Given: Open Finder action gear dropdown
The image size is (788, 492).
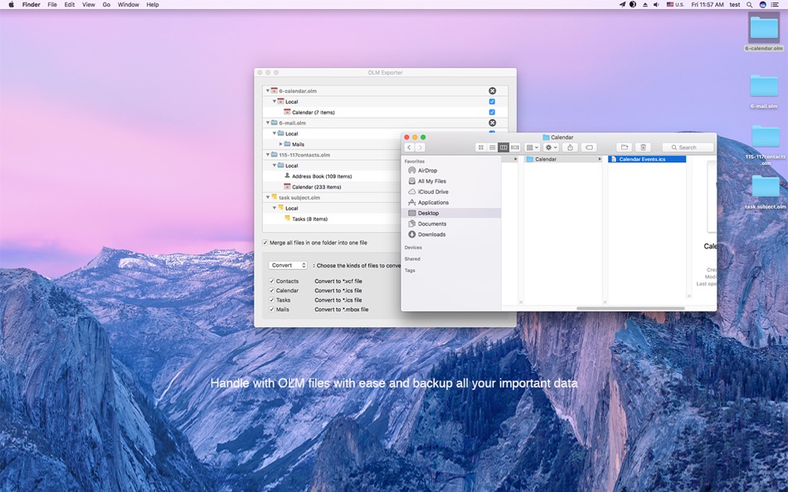Looking at the screenshot, I should click(551, 147).
